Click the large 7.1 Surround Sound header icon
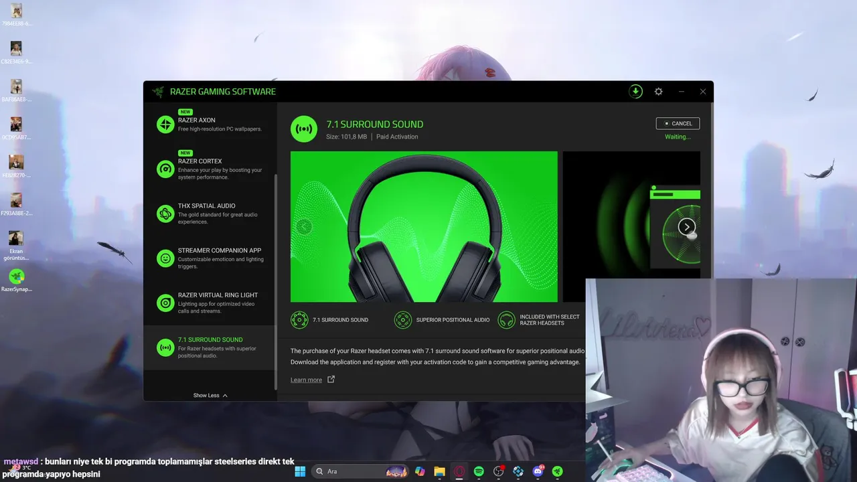The height and width of the screenshot is (482, 857). (304, 129)
